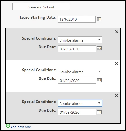Open the first row's Special Conditions dropdown
Screen dimensions: 126x131
coord(80,40)
